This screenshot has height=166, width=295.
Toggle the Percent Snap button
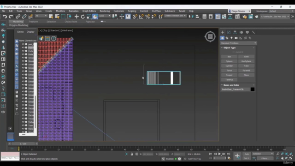pyautogui.click(x=147, y=17)
